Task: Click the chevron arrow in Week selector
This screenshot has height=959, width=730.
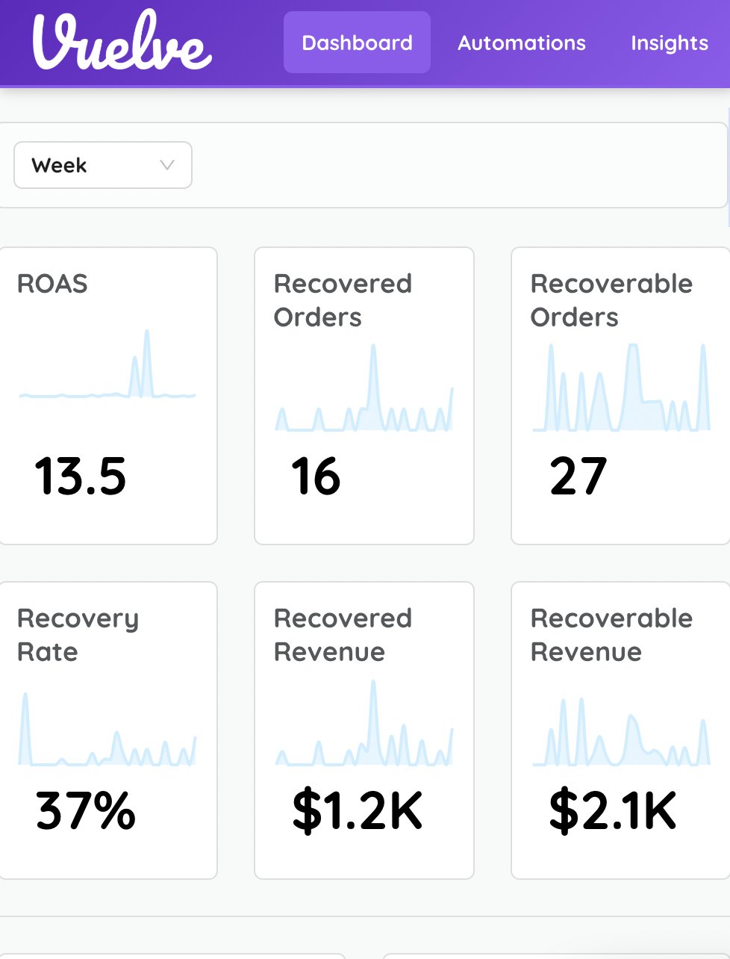Action: click(167, 165)
